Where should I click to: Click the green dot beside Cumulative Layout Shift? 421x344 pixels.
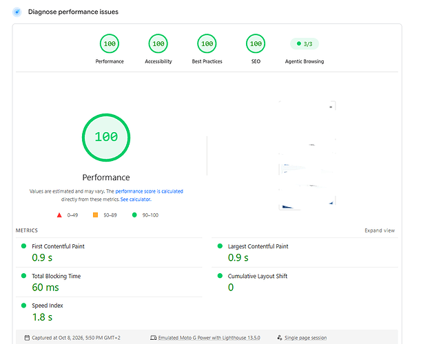(x=220, y=276)
